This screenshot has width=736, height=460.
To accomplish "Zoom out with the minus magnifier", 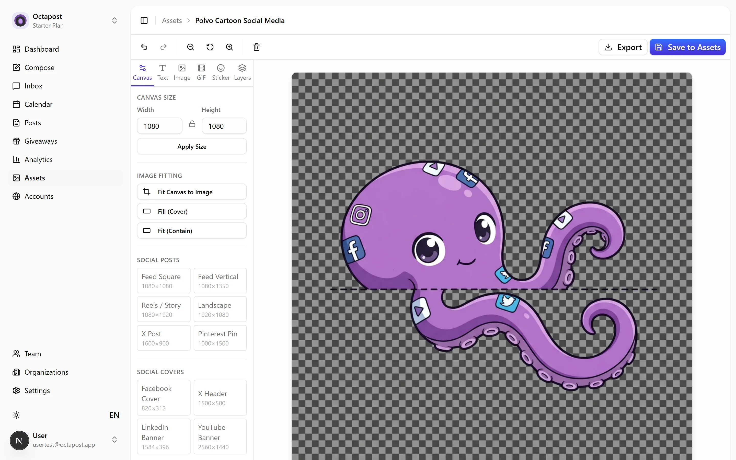I will pos(190,47).
